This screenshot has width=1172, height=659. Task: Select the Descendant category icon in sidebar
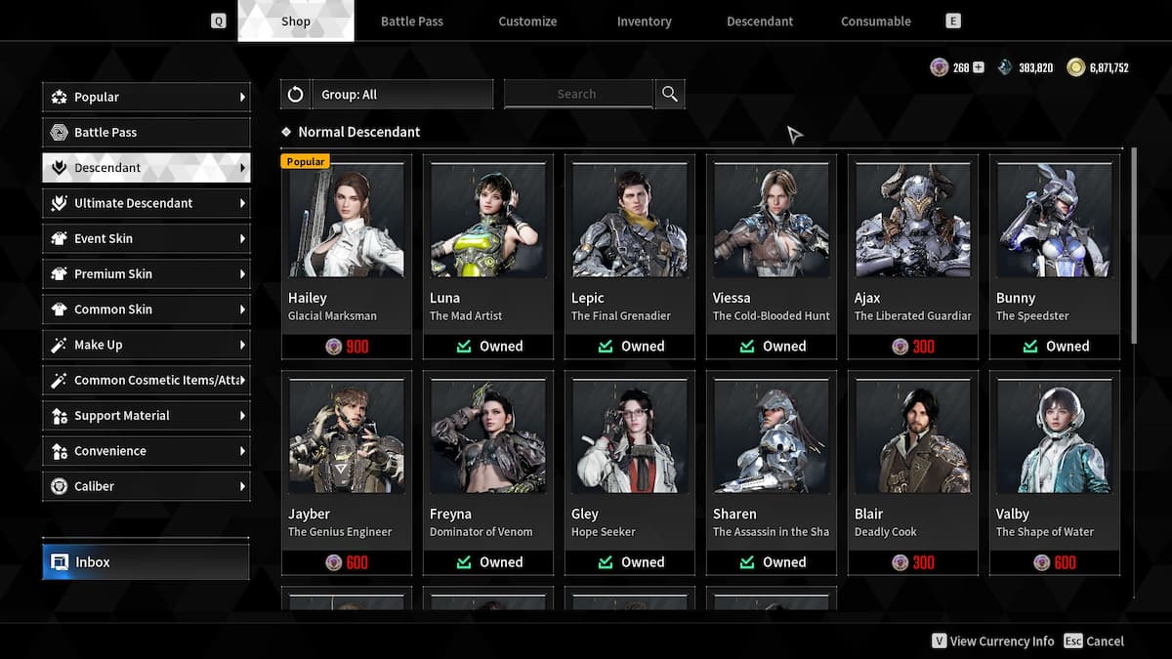coord(59,167)
